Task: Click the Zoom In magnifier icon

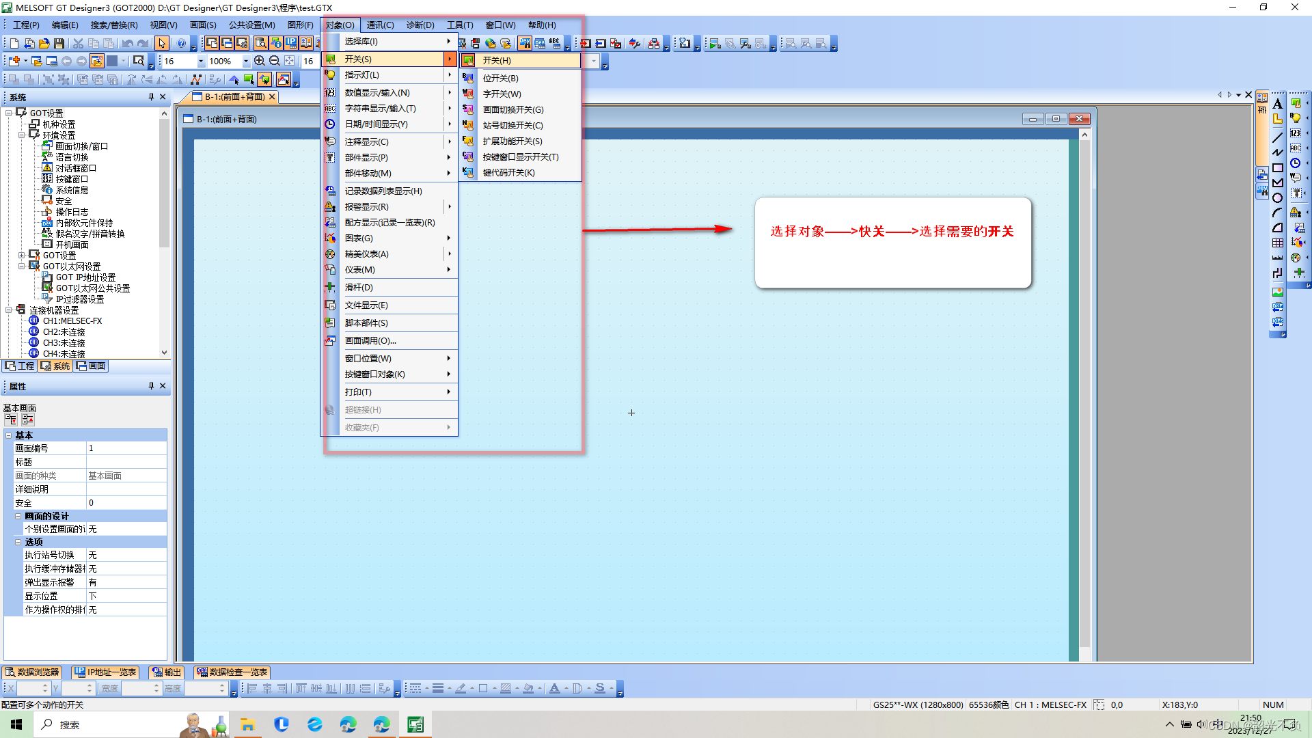Action: point(260,61)
